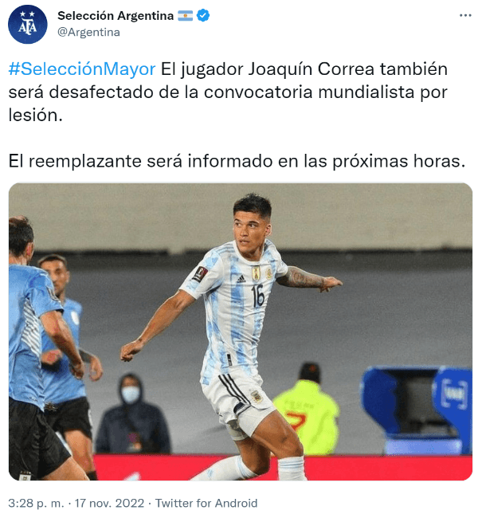The image size is (478, 518).
Task: Click the blue verified badge
Action: [203, 15]
